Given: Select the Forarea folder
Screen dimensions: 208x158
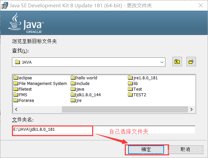Looking at the screenshot, I should coord(24,101).
